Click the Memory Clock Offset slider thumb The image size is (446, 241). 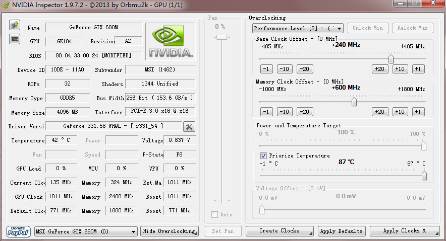(354, 102)
